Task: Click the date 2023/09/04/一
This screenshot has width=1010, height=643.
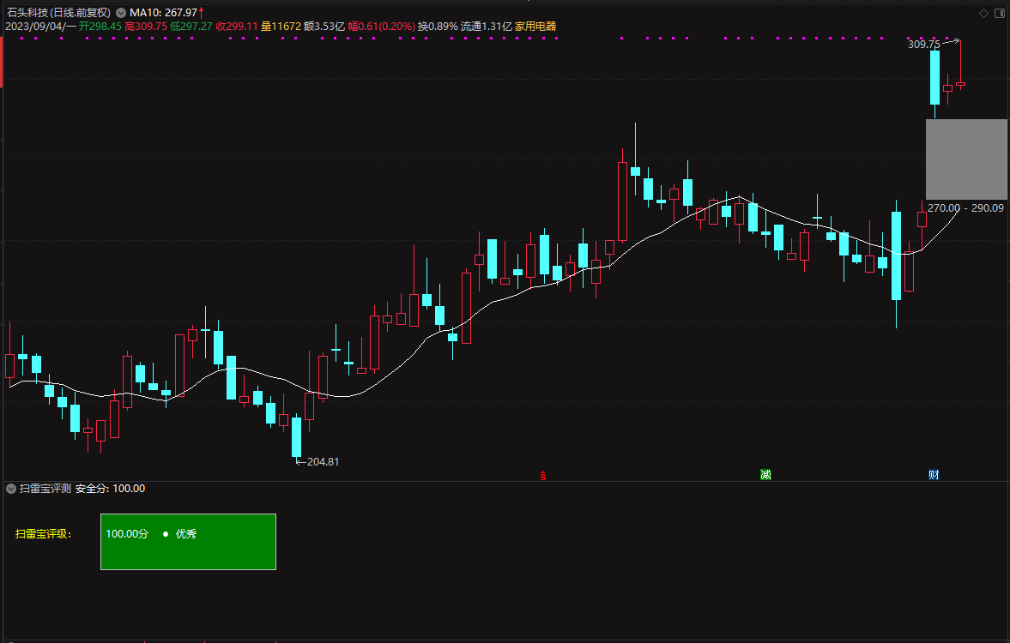Action: click(x=40, y=27)
